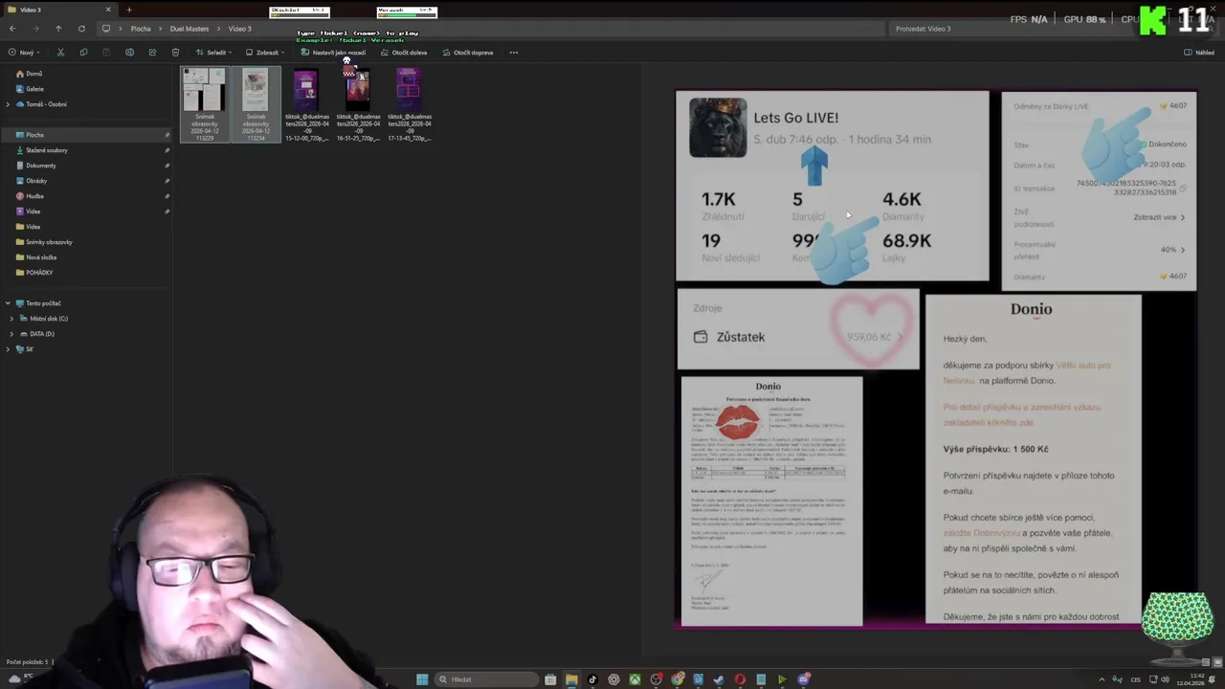Image resolution: width=1225 pixels, height=689 pixels.
Task: Click the Rename icon in the toolbar
Action: [129, 53]
